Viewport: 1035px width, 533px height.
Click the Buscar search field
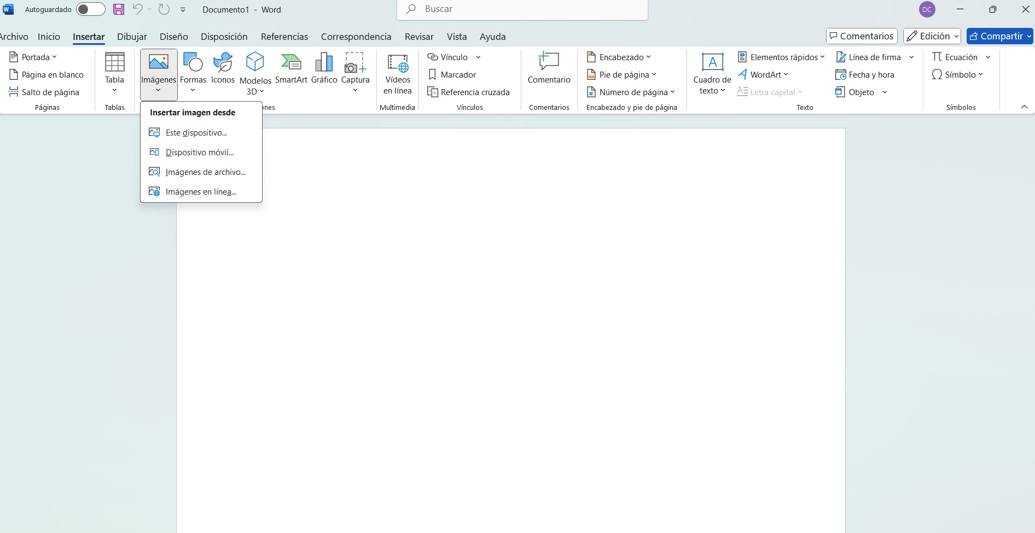[522, 9]
